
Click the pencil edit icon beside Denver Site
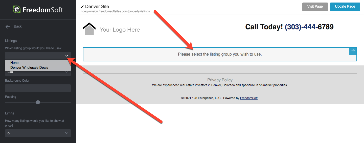tap(82, 7)
